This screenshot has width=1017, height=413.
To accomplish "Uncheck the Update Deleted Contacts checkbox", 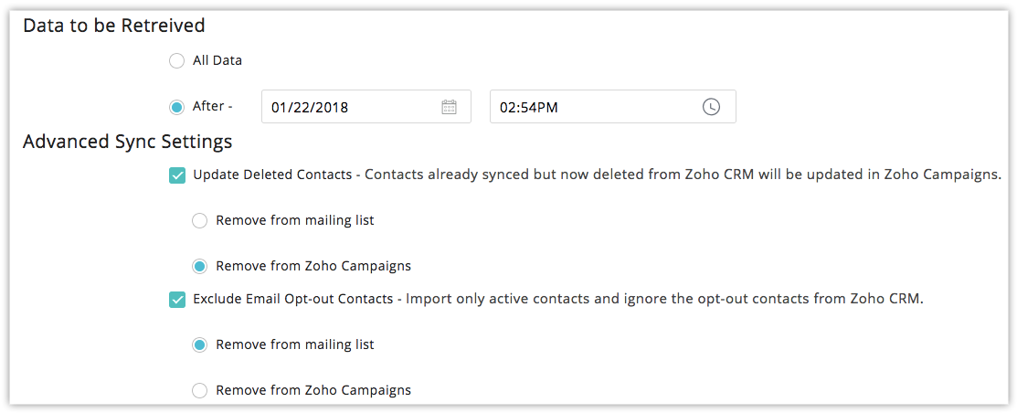I will 177,175.
